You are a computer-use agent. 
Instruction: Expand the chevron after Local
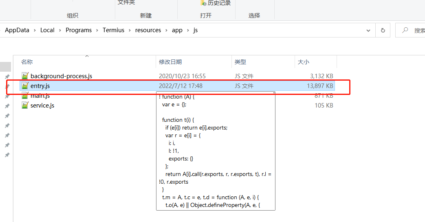click(x=60, y=31)
